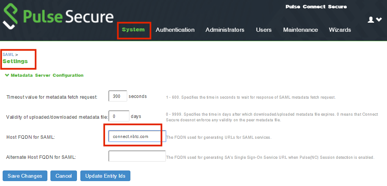387x186 pixels.
Task: Click the 'Host FQDN for SAML:' label
Action: (31, 137)
